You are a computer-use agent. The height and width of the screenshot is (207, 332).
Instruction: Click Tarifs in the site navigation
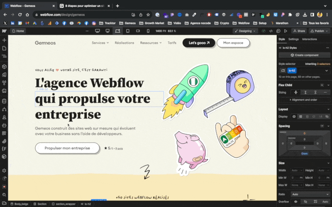(x=172, y=43)
